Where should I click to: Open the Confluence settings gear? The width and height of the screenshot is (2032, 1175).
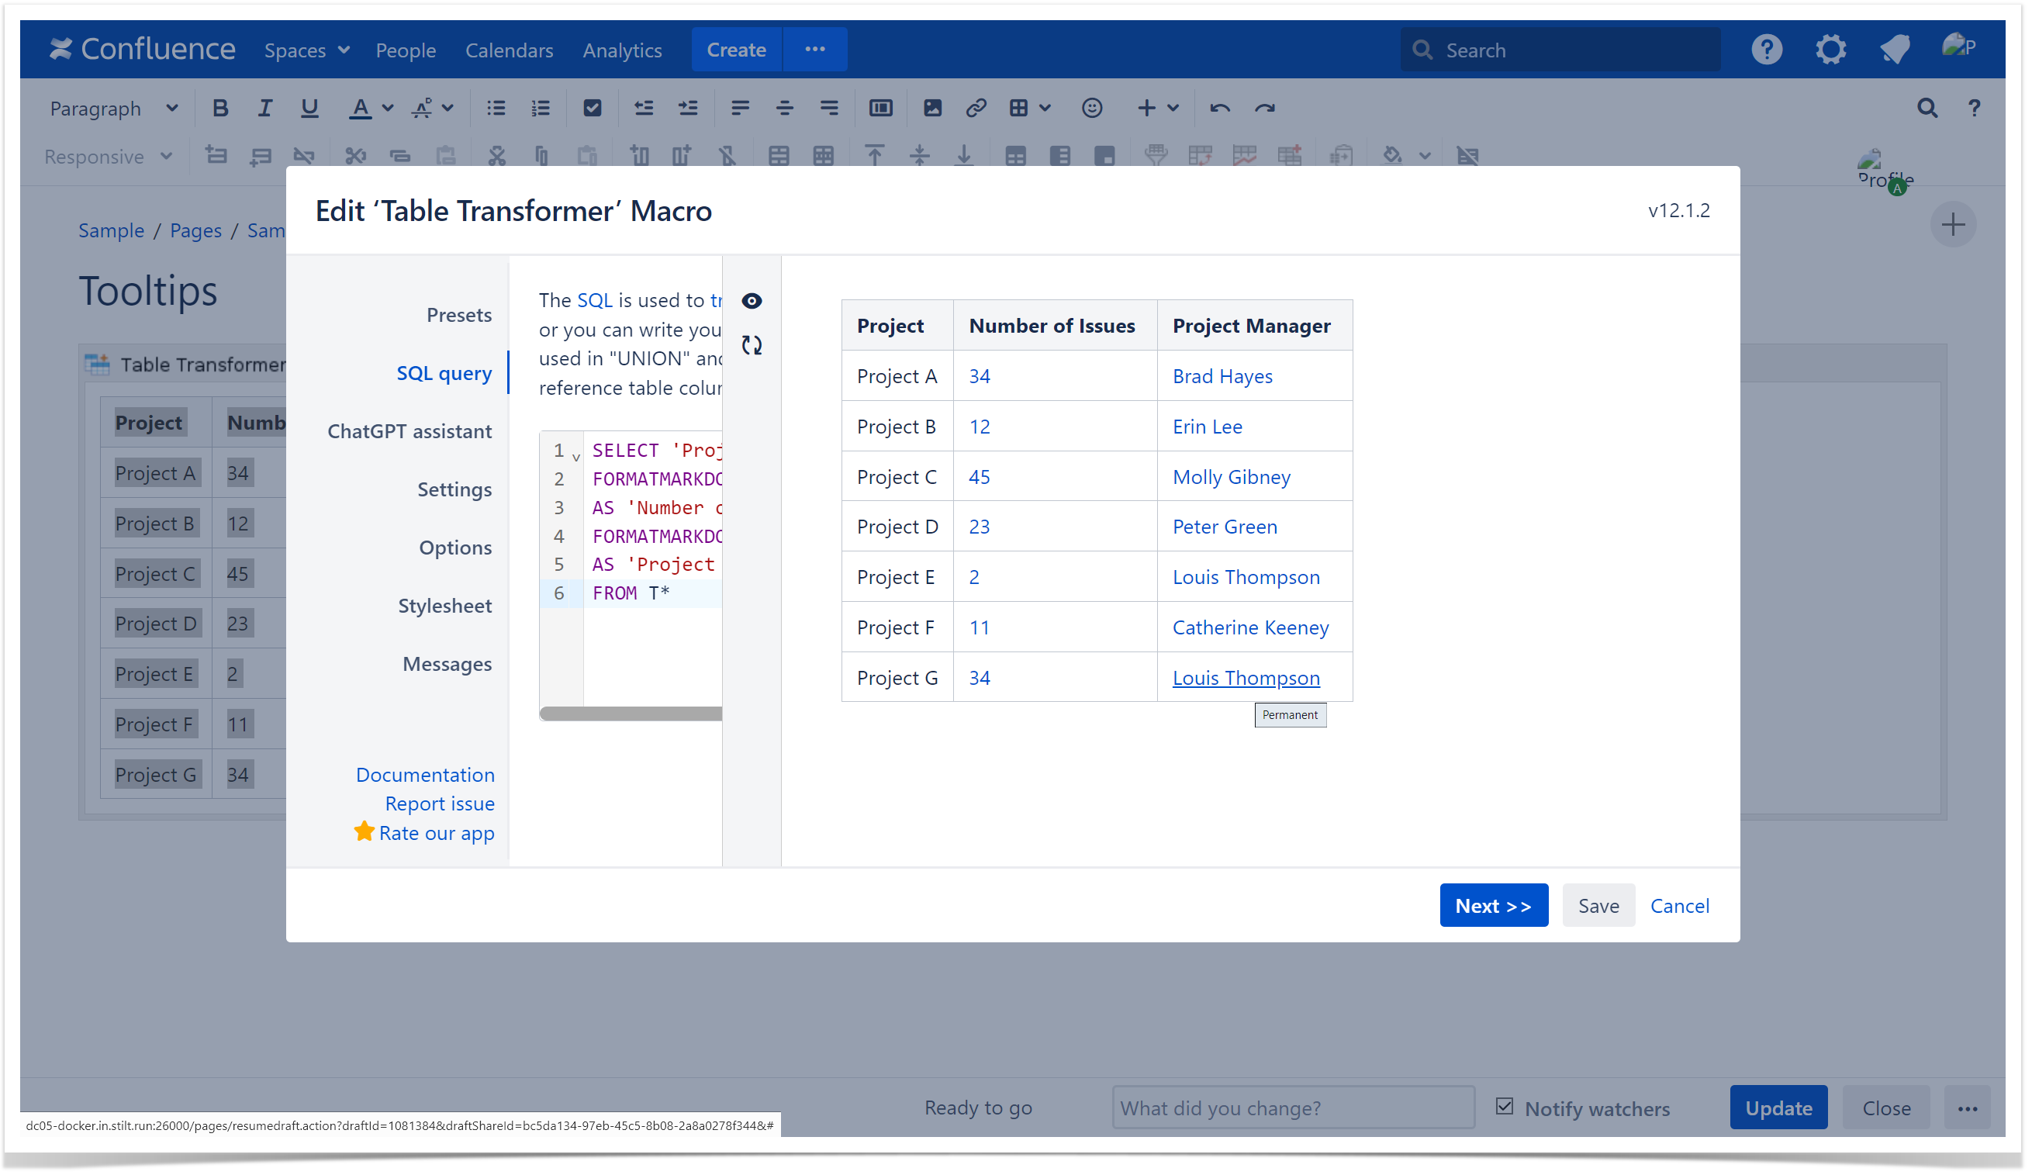coord(1830,50)
